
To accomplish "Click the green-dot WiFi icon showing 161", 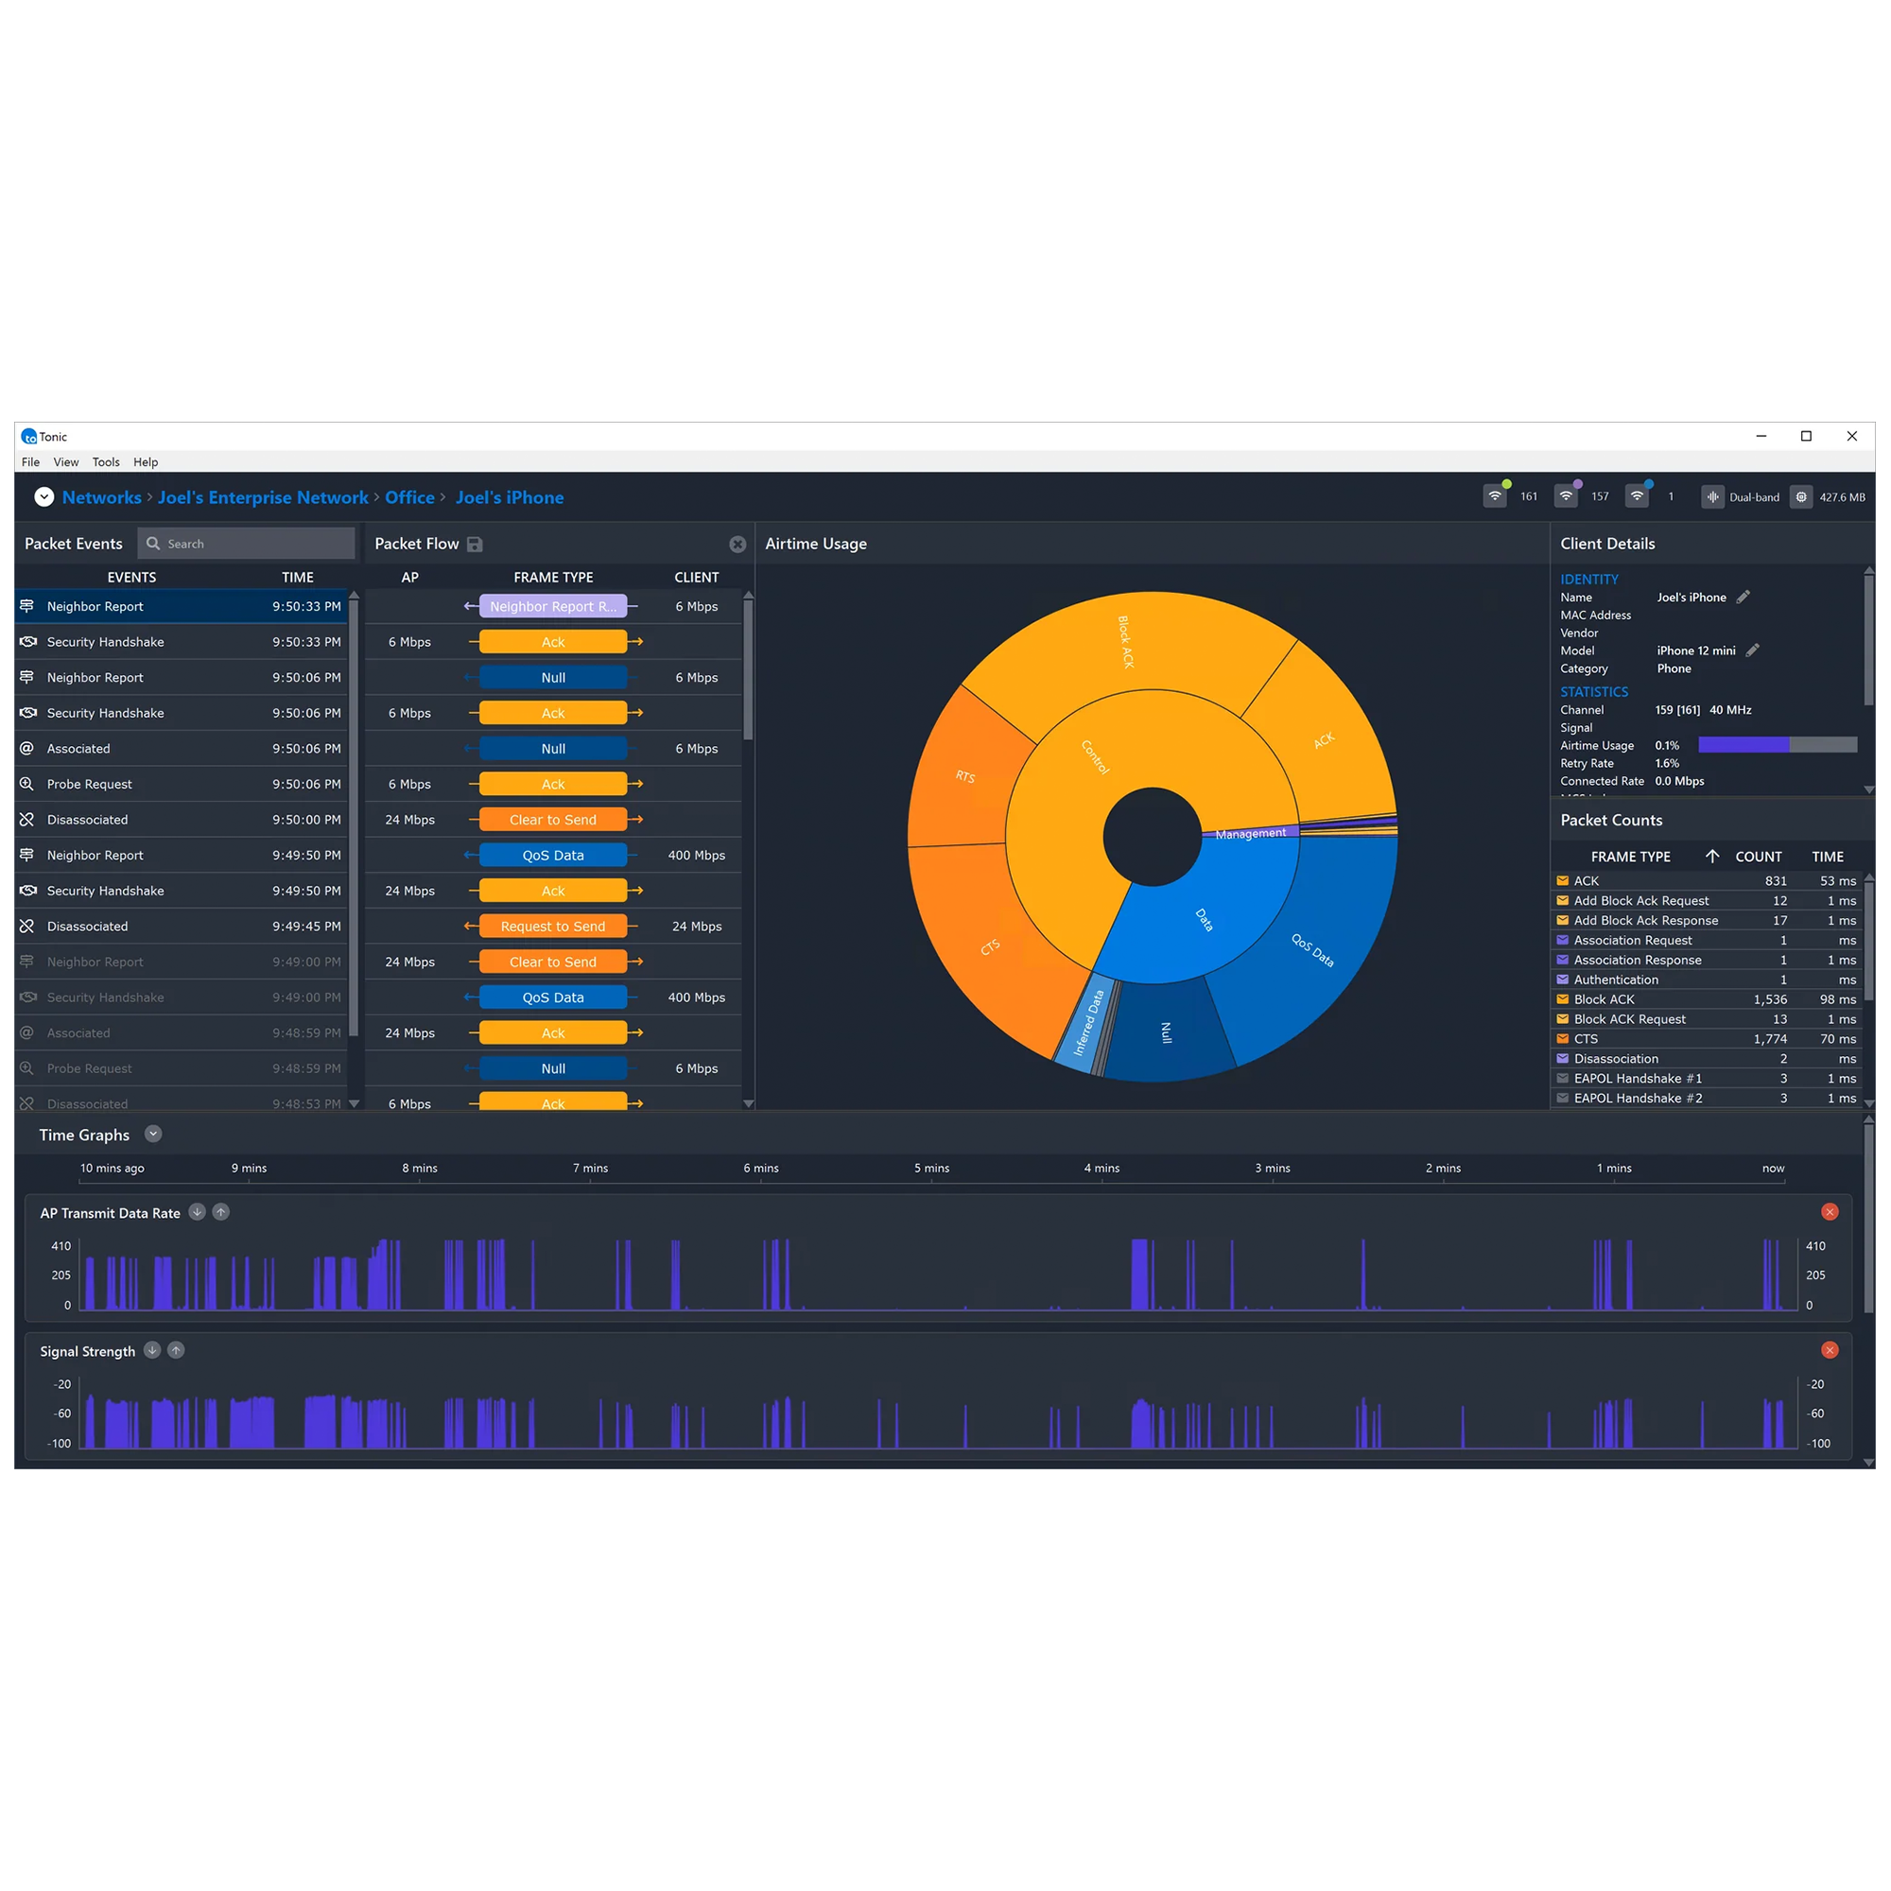I will 1495,496.
